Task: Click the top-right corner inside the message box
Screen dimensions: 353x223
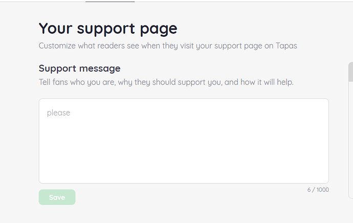Action: point(321,105)
